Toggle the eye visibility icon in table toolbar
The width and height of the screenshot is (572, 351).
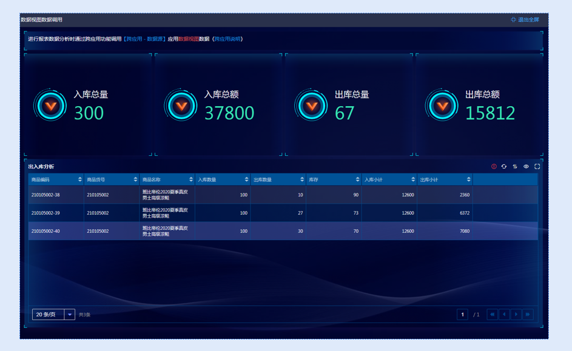(x=526, y=167)
